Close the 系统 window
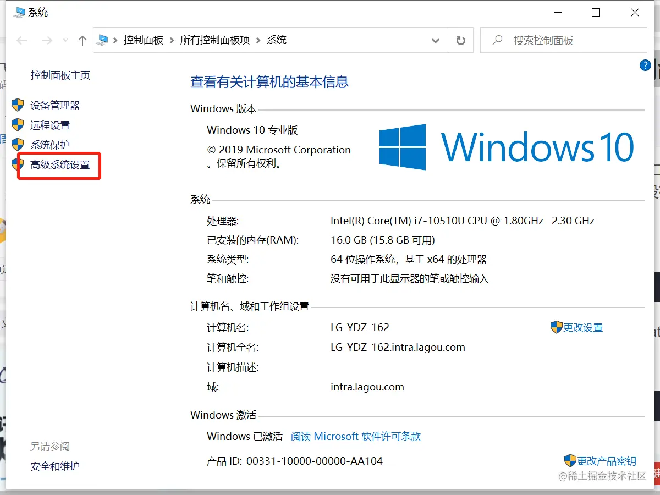The width and height of the screenshot is (660, 495). pyautogui.click(x=635, y=13)
